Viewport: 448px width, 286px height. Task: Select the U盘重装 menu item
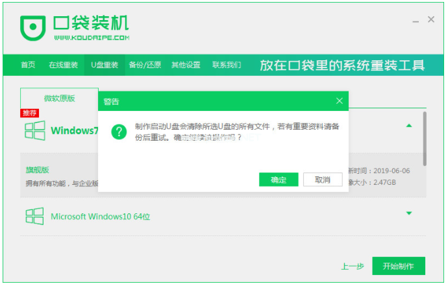coord(104,65)
